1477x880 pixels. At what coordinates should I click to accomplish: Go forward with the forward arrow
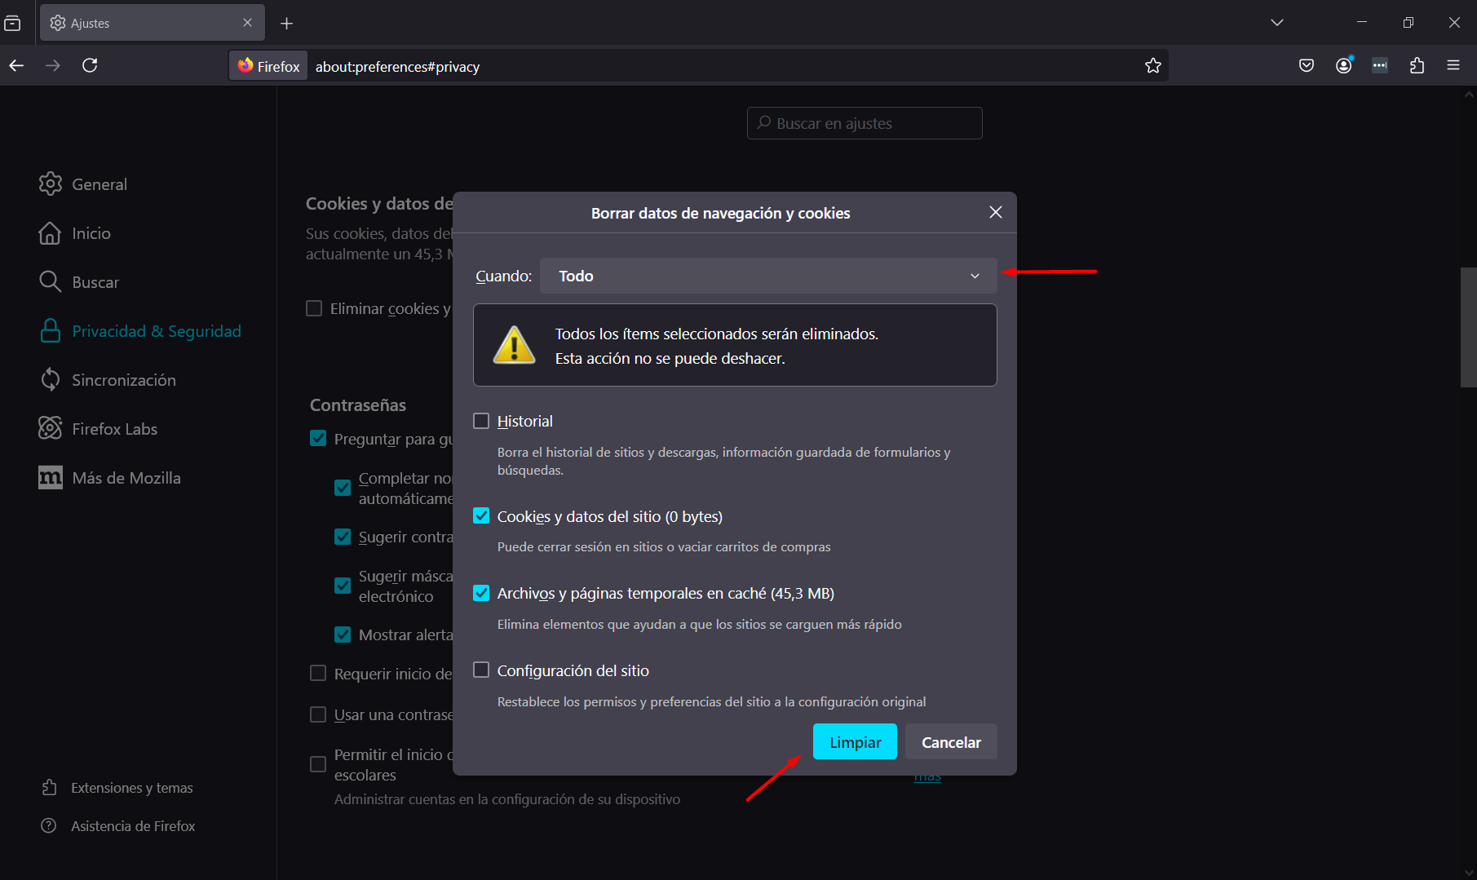click(53, 65)
